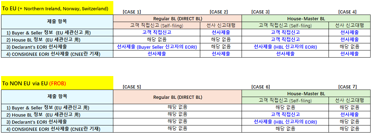Click the [CASE 4] label
Screen dimensions: 372x134
click(x=347, y=12)
